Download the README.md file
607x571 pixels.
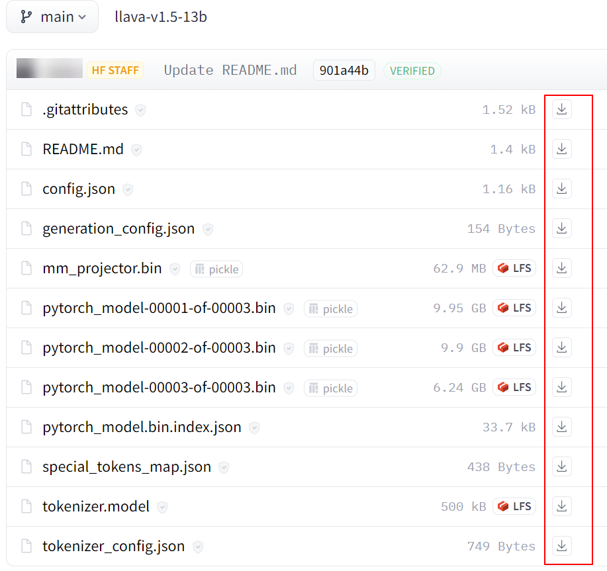tap(562, 149)
